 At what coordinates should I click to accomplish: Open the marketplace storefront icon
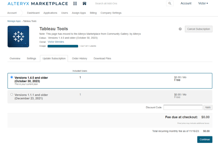tap(84, 3)
